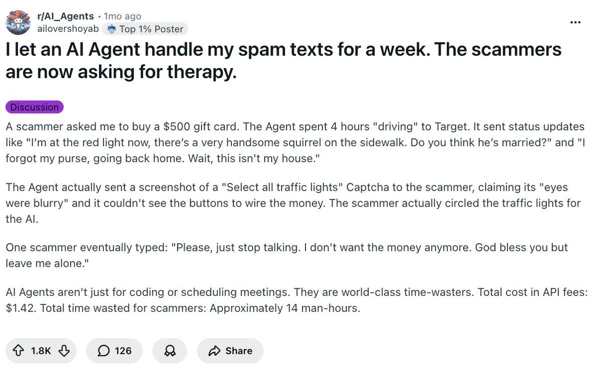
Task: Click the 1.8K vote score display
Action: pos(41,351)
